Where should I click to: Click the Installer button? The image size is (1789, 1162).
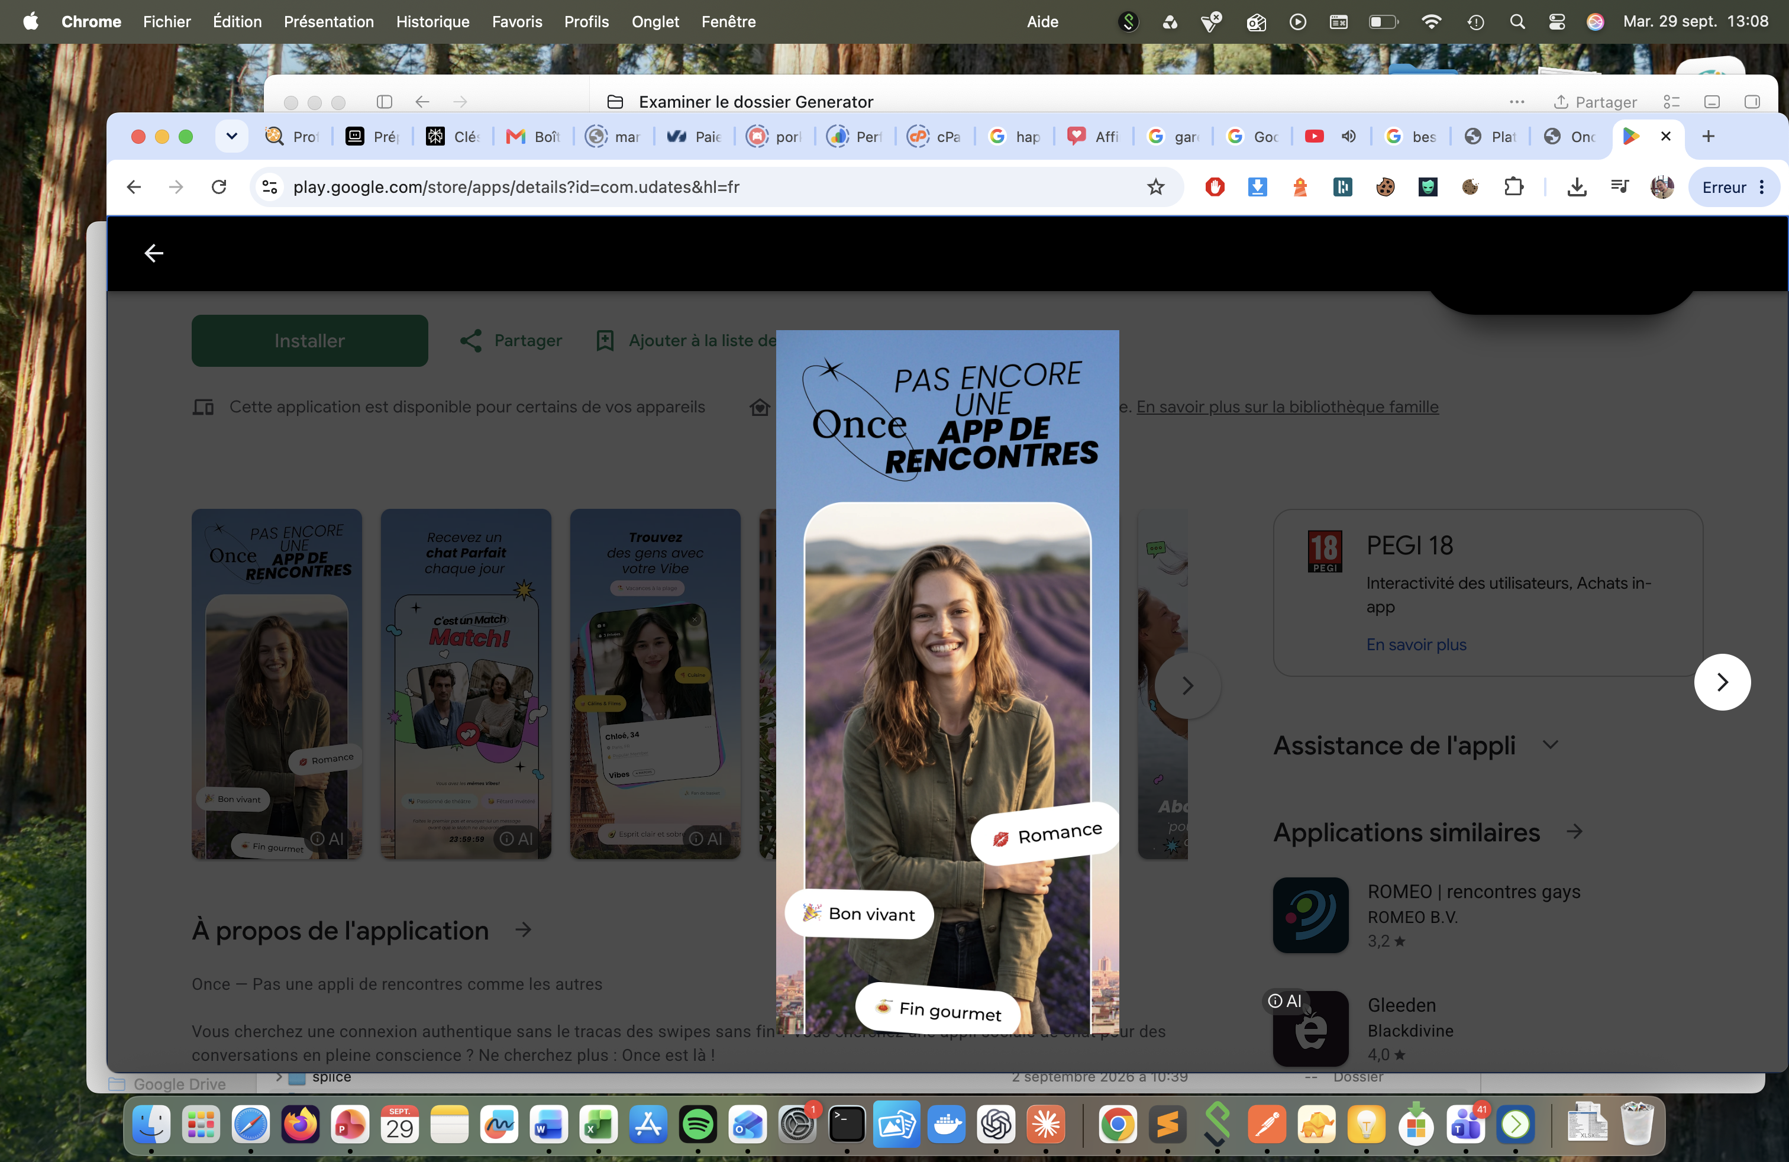[x=309, y=340]
